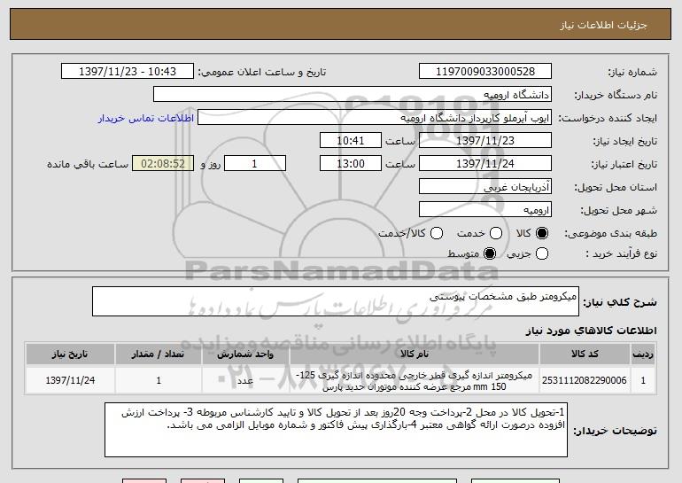Click the validity date field 1397/11/24
682x483 pixels.
[x=485, y=164]
